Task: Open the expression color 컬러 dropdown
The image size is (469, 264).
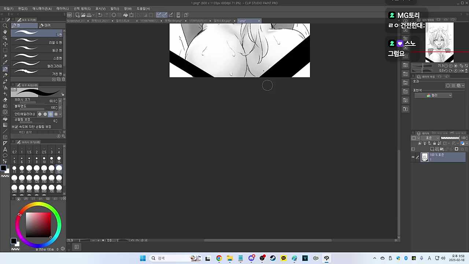Action: tap(433, 95)
